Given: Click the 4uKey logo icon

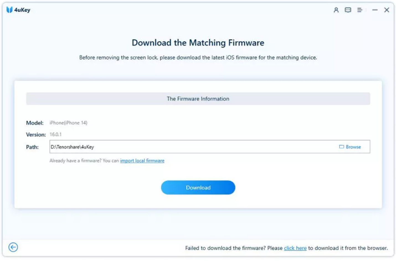Looking at the screenshot, I should click(9, 10).
